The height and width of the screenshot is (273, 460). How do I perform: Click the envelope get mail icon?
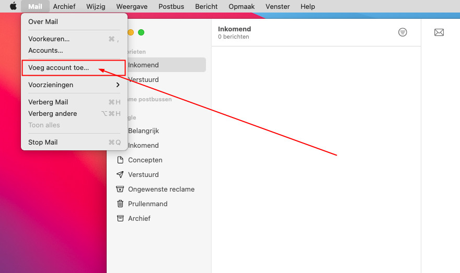coord(439,32)
